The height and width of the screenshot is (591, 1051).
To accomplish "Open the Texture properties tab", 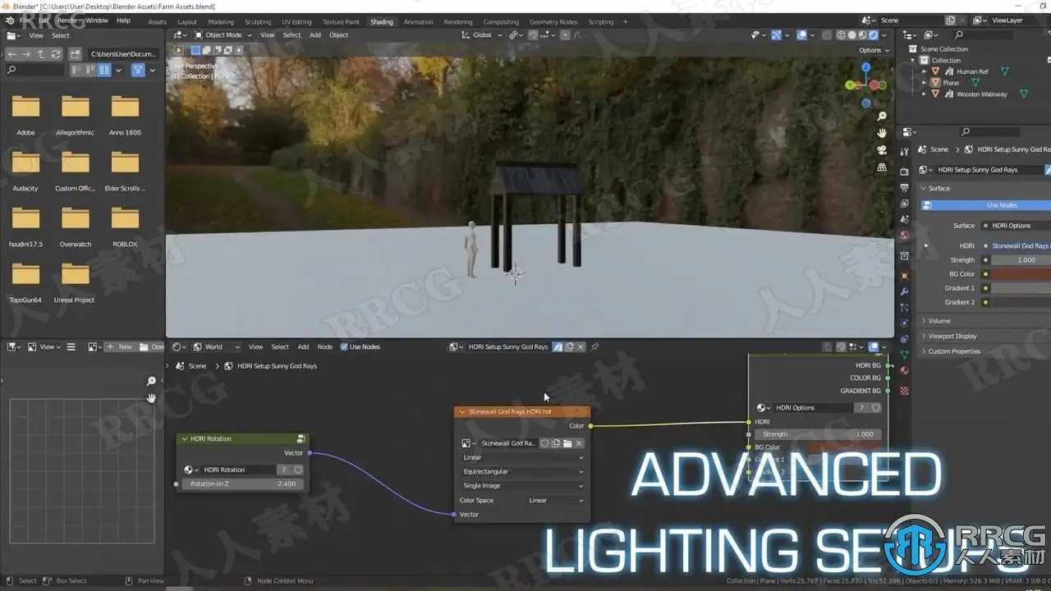I will coord(904,391).
